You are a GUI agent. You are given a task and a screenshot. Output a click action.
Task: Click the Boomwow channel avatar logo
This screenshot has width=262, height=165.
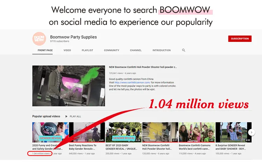tap(39, 39)
